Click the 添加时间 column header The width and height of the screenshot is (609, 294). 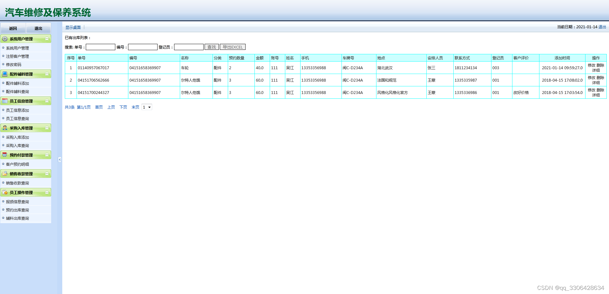point(562,58)
